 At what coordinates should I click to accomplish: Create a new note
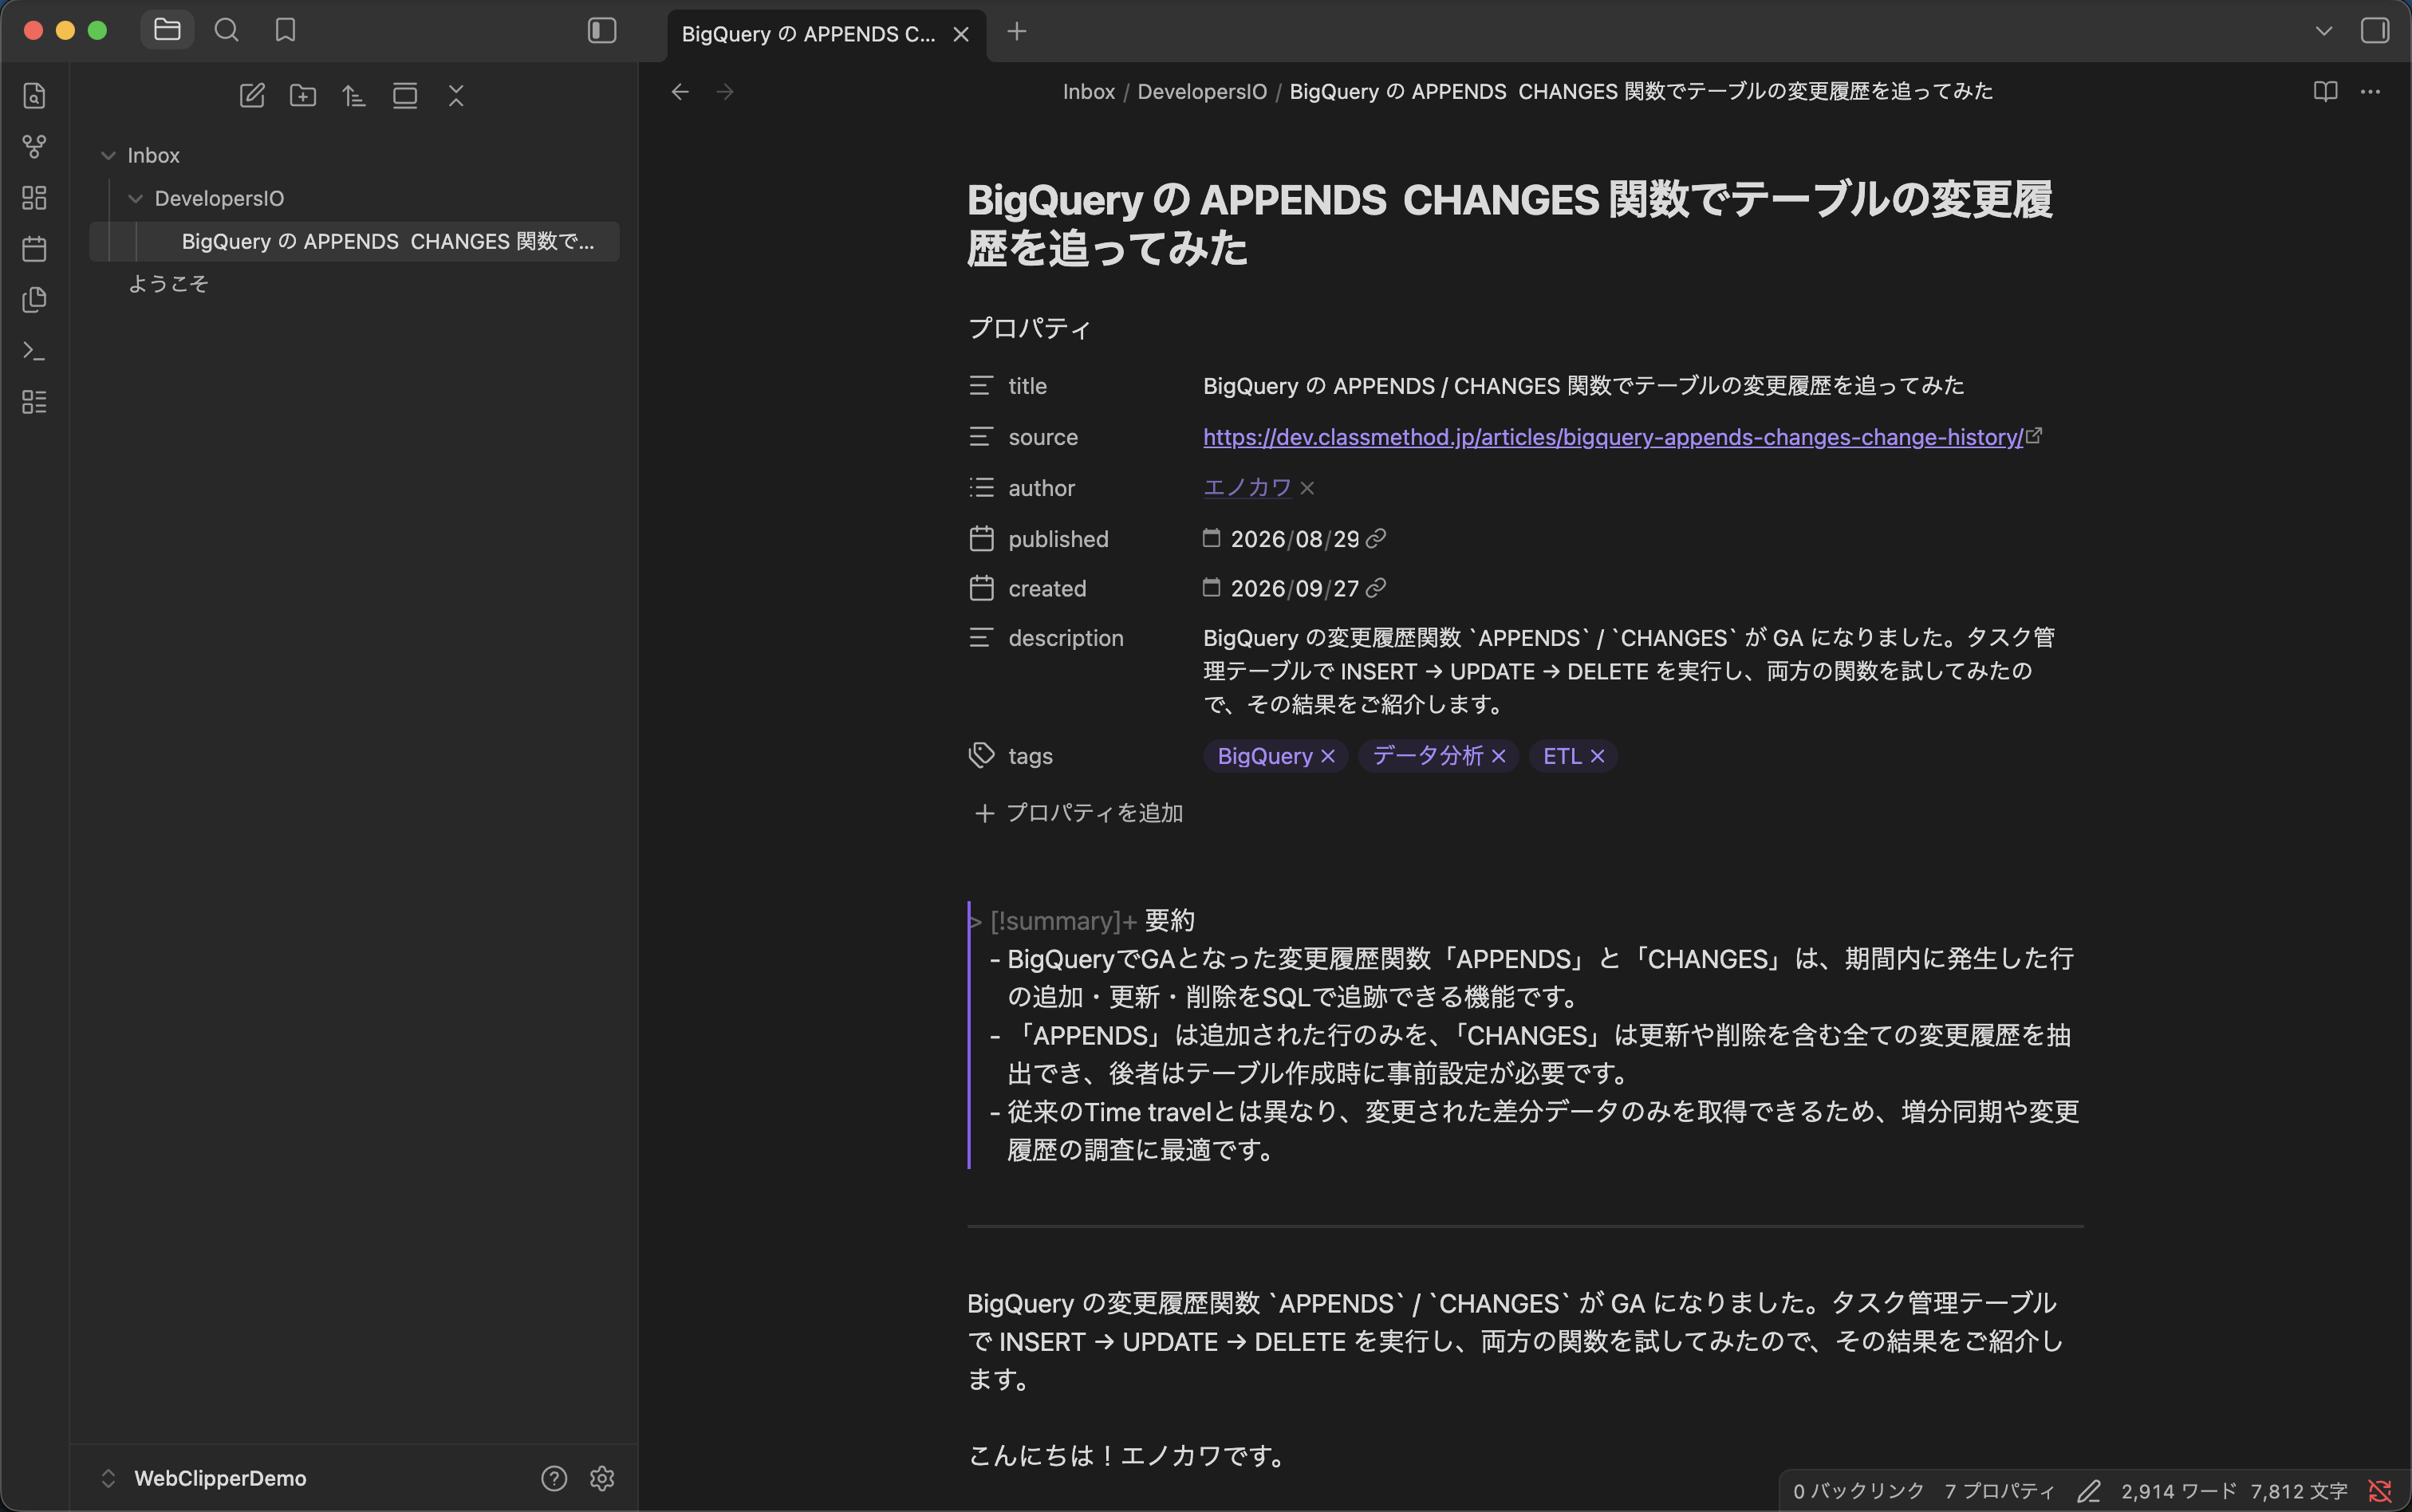(x=252, y=96)
